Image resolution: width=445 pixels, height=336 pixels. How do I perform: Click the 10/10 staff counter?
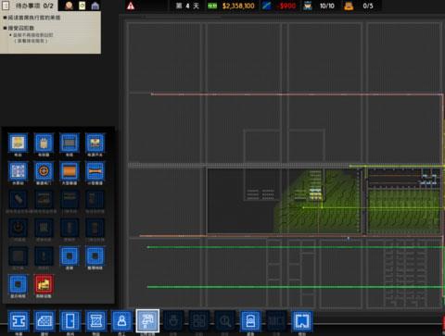tap(327, 6)
